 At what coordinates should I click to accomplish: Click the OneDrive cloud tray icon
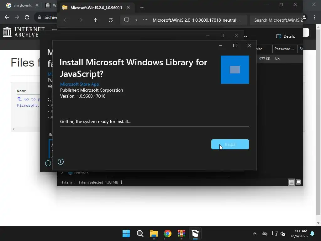coord(265,233)
